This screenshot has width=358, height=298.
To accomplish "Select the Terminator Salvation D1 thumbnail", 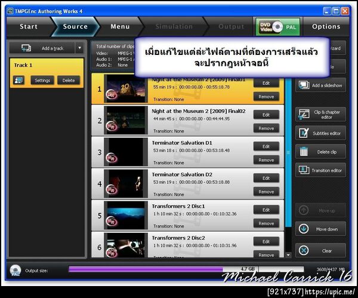I will click(126, 152).
